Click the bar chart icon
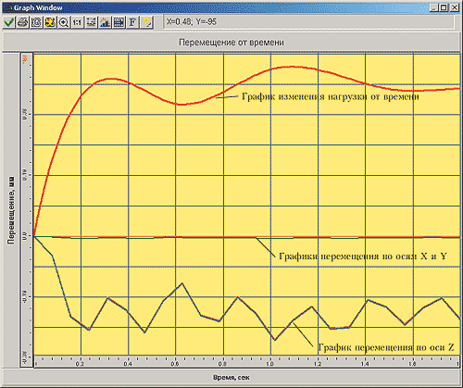This screenshot has width=463, height=388. [x=105, y=22]
